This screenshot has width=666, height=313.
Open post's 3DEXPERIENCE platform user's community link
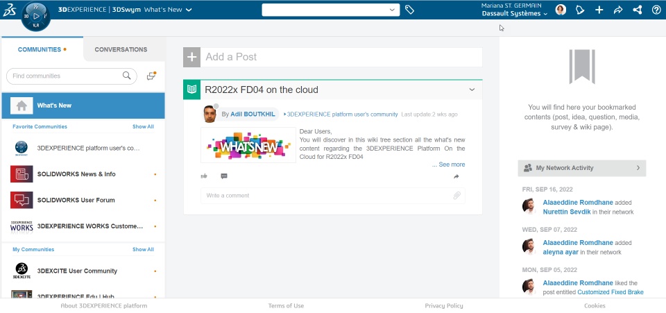[342, 115]
